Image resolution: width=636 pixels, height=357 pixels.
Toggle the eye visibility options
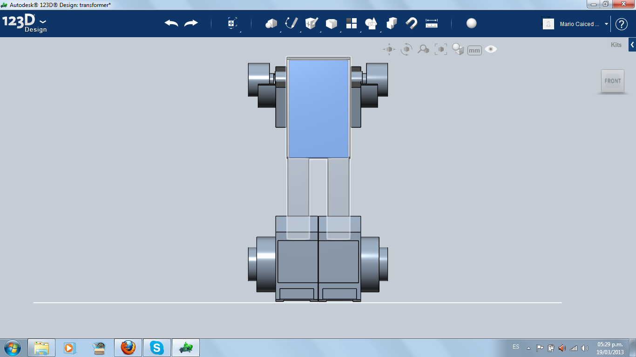[x=491, y=49]
